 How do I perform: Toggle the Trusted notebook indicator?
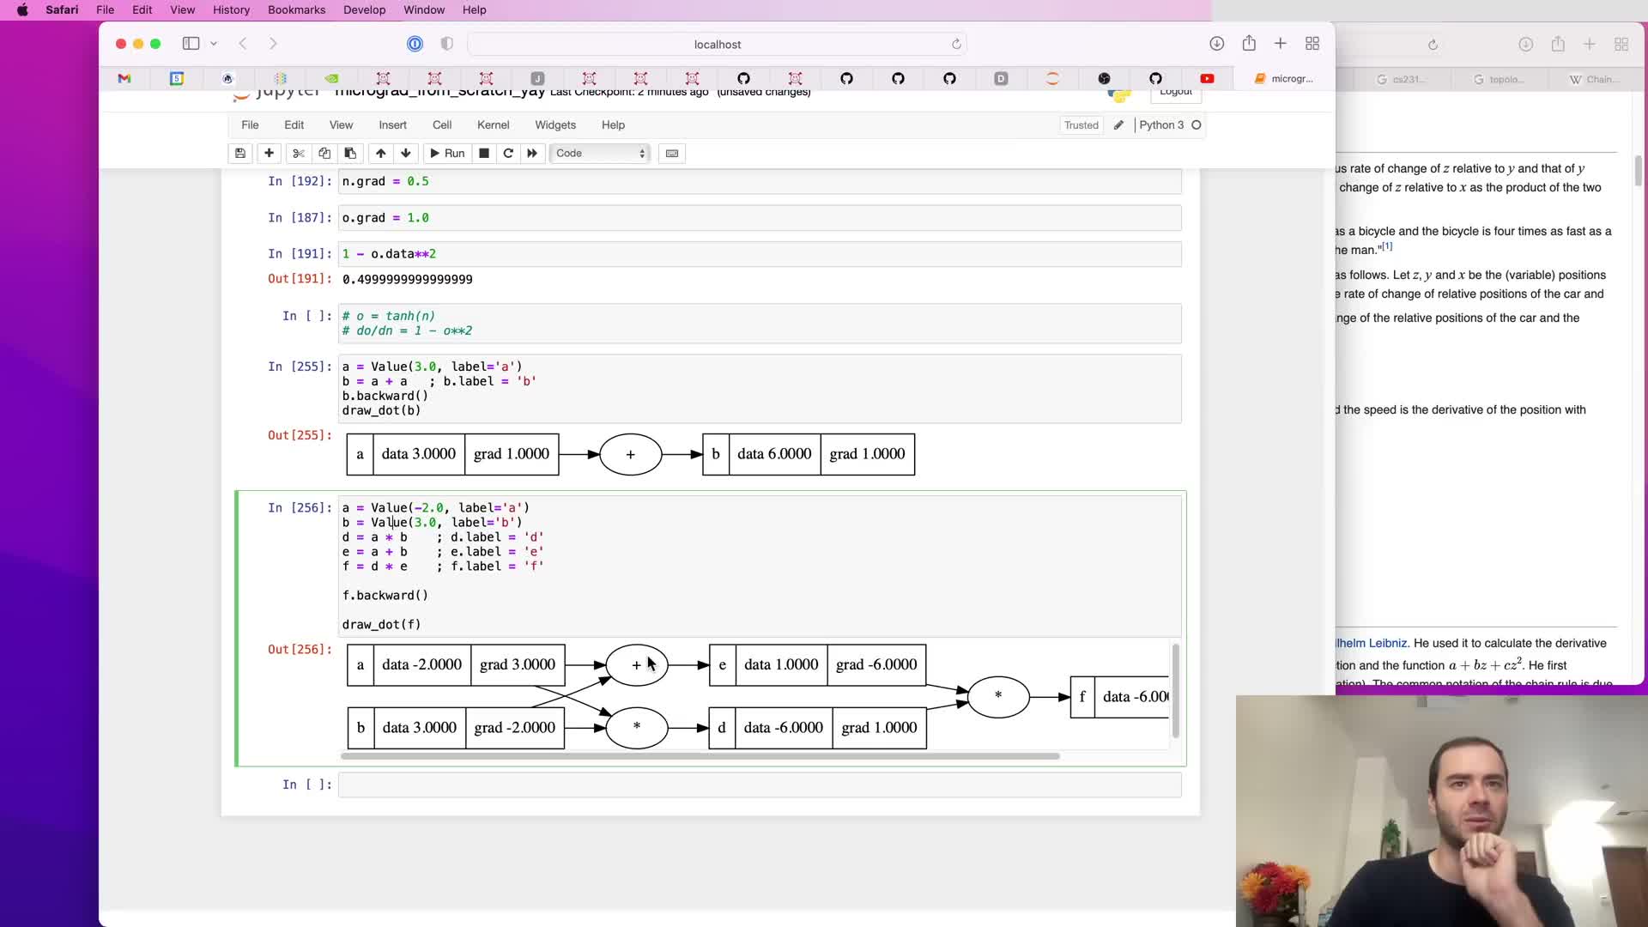pyautogui.click(x=1081, y=125)
